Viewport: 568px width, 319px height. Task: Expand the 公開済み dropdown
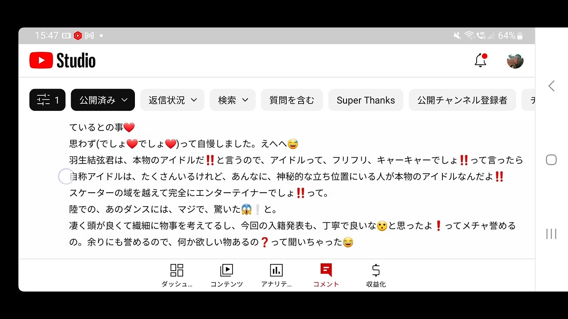point(103,100)
